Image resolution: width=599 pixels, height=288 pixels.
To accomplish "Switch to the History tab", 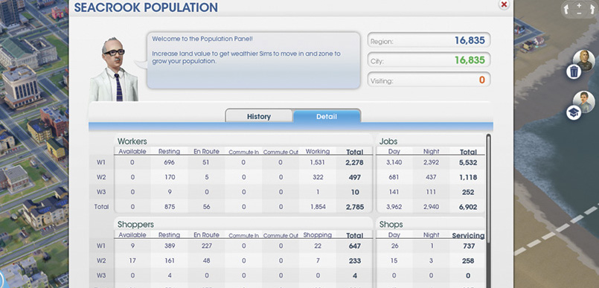I will click(259, 117).
